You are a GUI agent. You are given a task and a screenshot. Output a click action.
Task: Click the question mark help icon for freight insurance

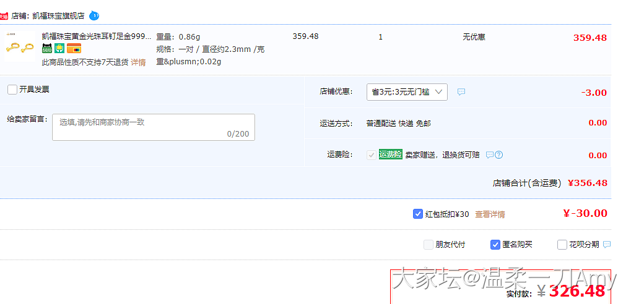pos(499,155)
